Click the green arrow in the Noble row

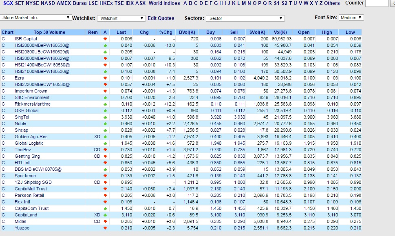point(105,124)
